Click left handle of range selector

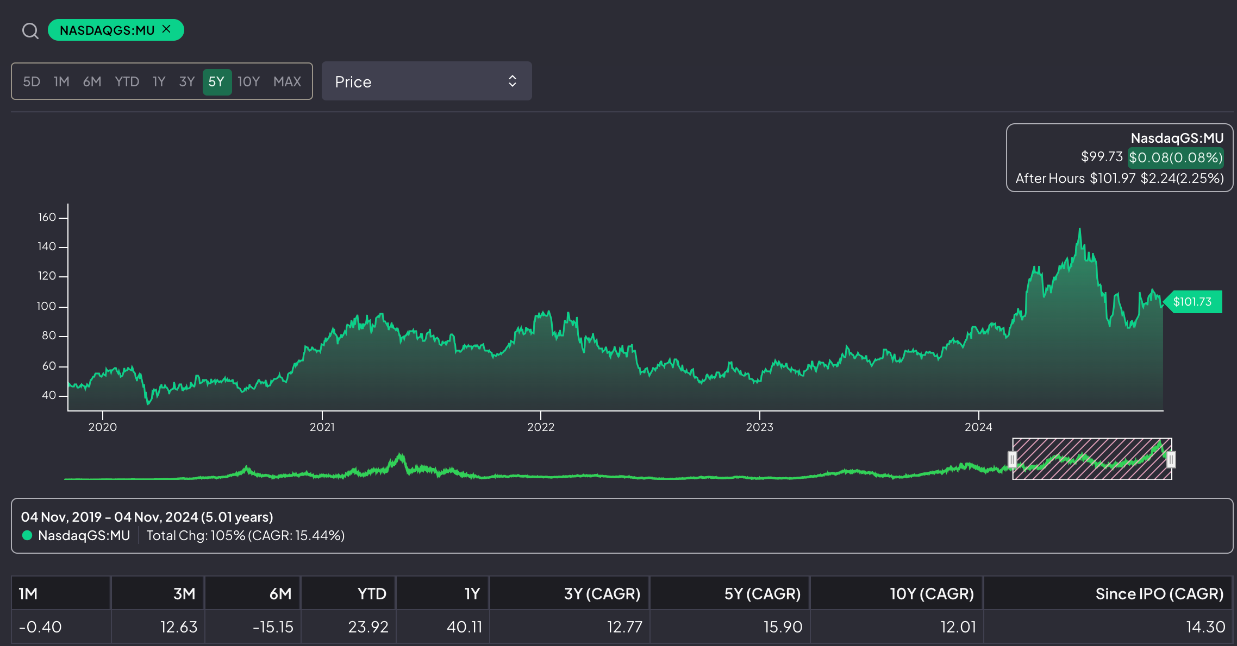coord(1012,460)
